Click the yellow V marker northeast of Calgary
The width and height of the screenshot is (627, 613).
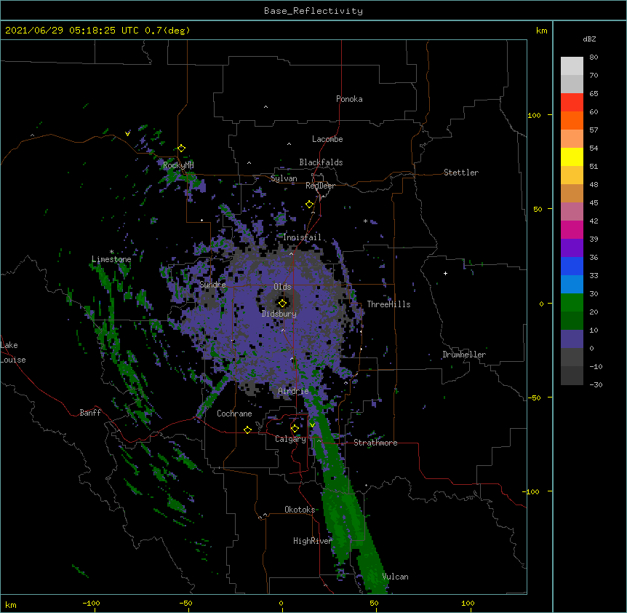tap(312, 425)
